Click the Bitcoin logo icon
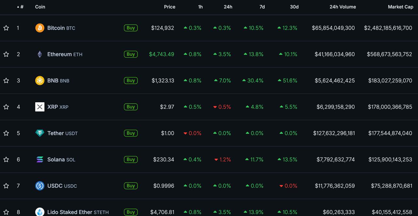Screen dimensions: 418x216 40,28
